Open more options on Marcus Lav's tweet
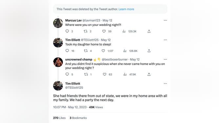Viewport: 219px width, 123px height. pyautogui.click(x=165, y=20)
